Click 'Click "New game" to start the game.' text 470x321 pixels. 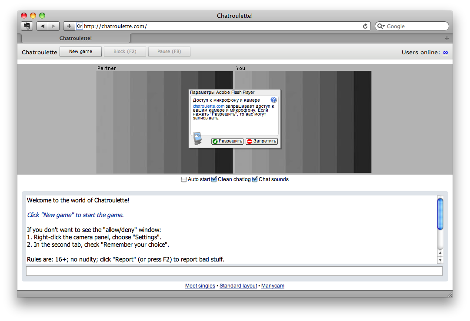click(x=75, y=215)
